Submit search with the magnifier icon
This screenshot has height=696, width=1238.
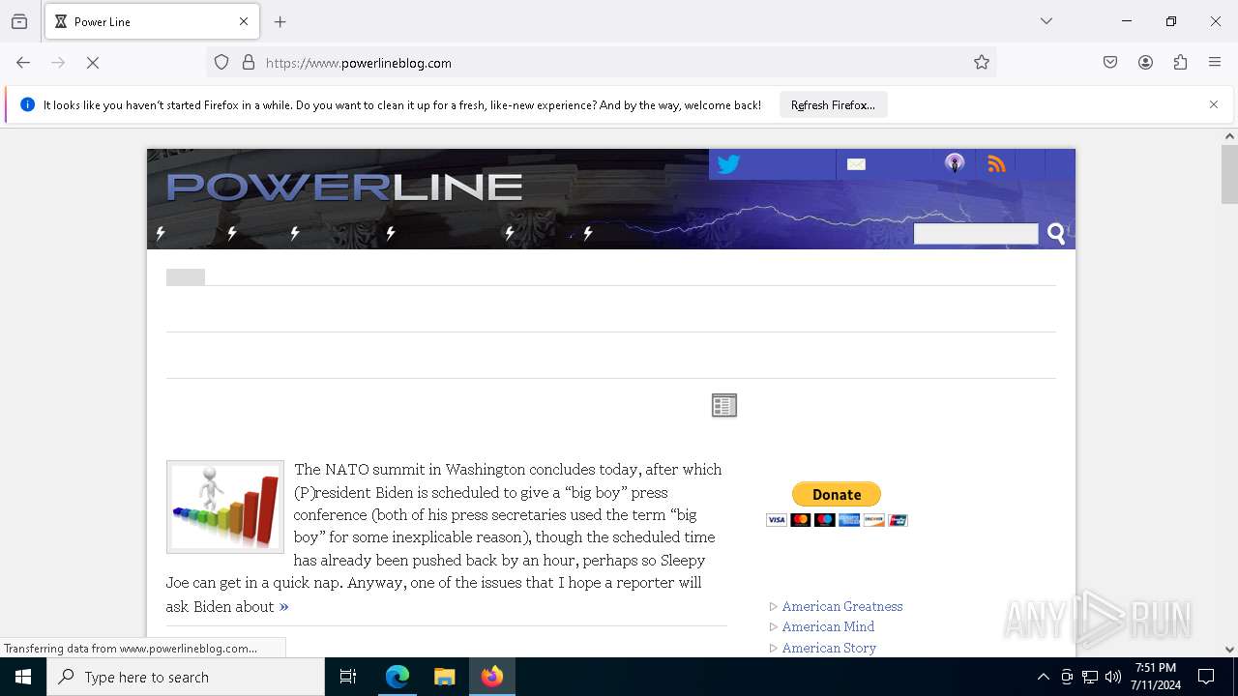pos(1056,234)
